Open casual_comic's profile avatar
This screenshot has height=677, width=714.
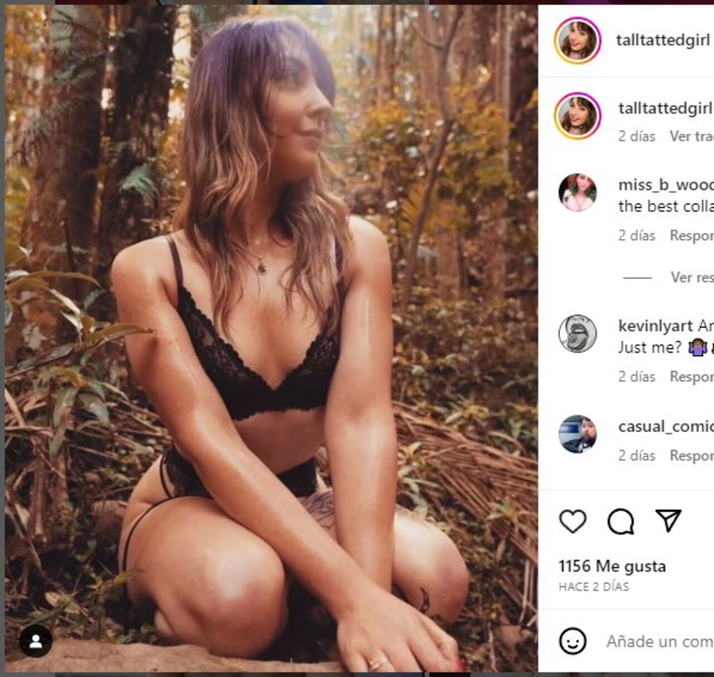[x=577, y=434]
